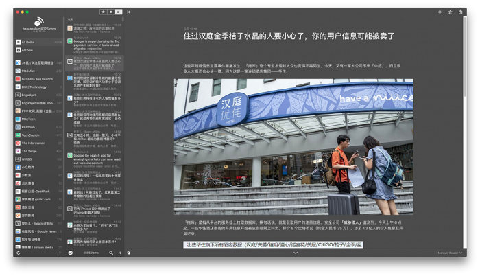Show all articles filter segment

coord(119,12)
